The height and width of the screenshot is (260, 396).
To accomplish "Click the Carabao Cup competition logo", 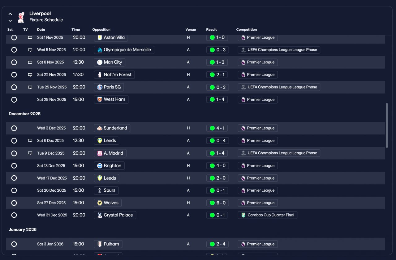I will [243, 215].
